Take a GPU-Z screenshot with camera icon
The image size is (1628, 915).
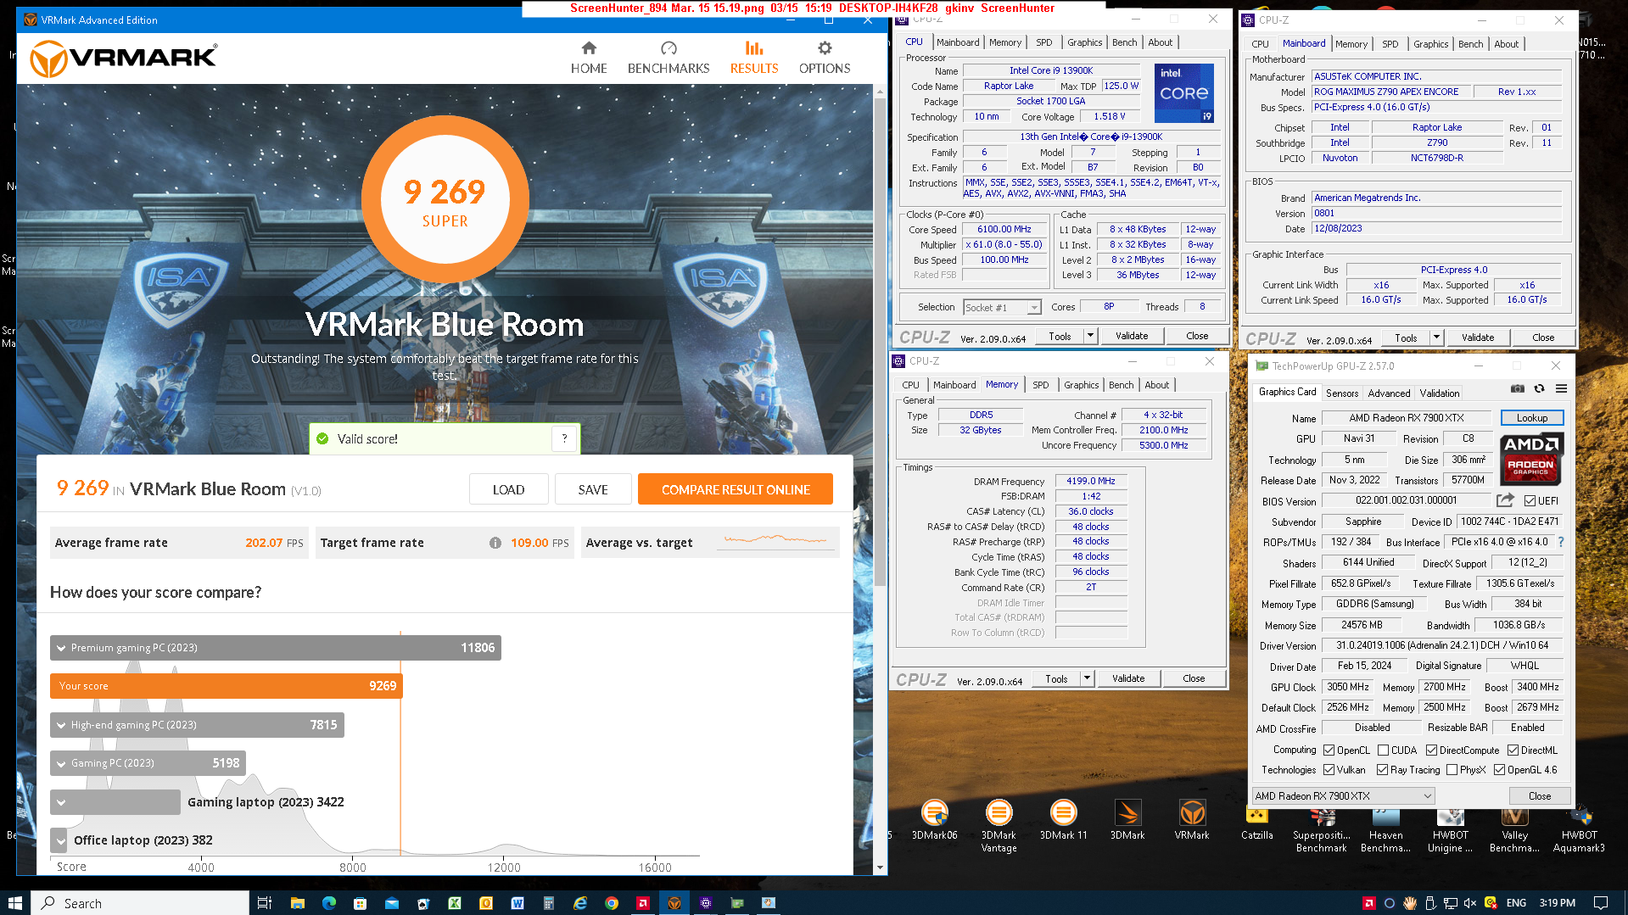(x=1518, y=388)
